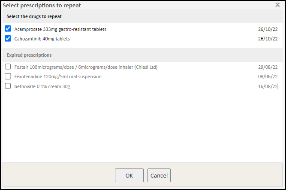
Task: Uncheck the Cabozantinib 40mg tablets checkbox
Action: (8, 38)
